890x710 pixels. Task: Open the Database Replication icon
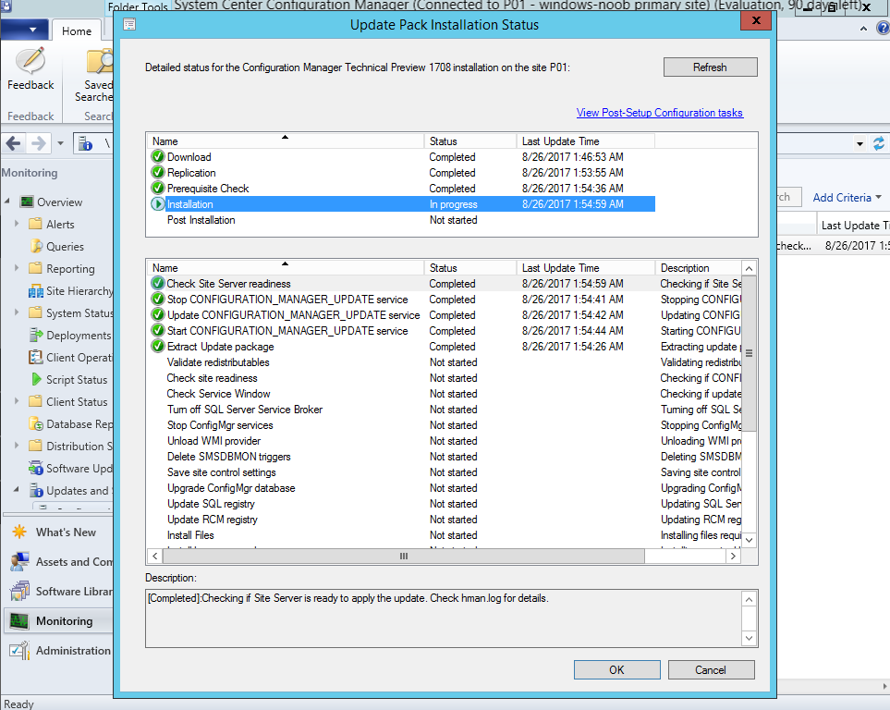click(x=36, y=423)
